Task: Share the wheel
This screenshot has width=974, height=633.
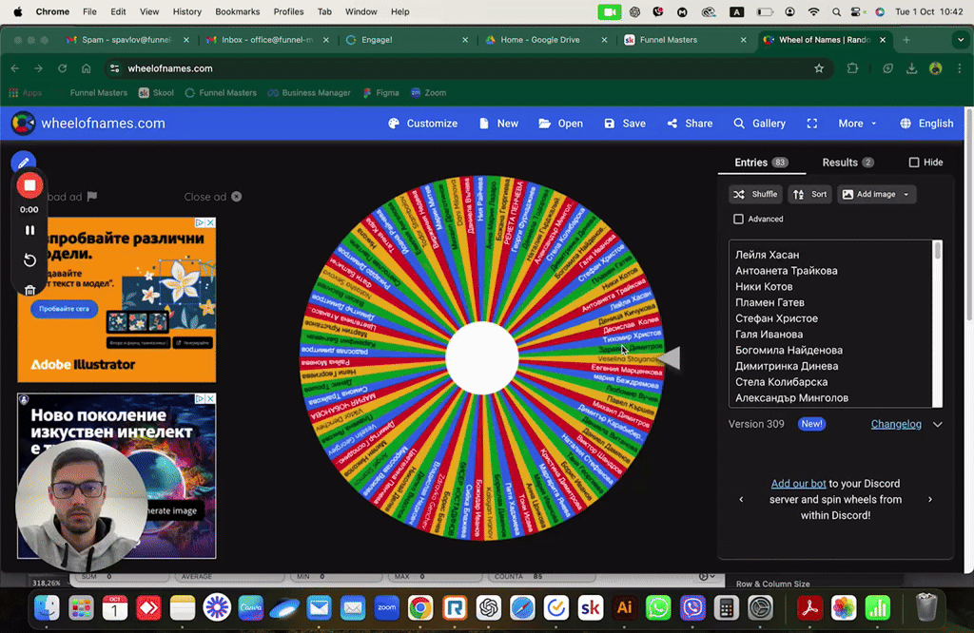Action: tap(691, 124)
